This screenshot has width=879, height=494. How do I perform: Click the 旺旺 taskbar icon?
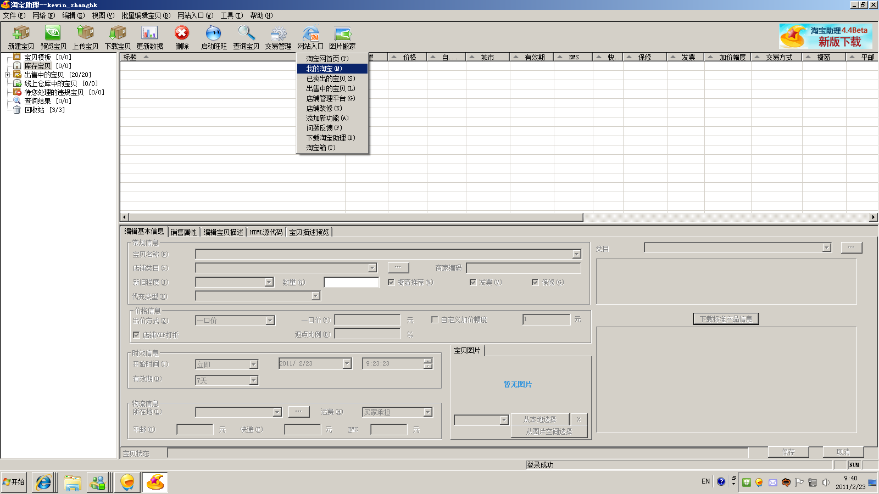pos(127,482)
